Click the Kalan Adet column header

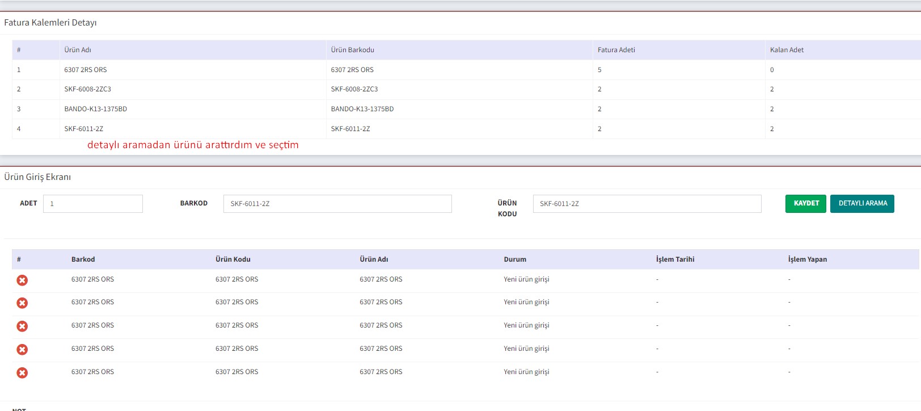tap(787, 50)
